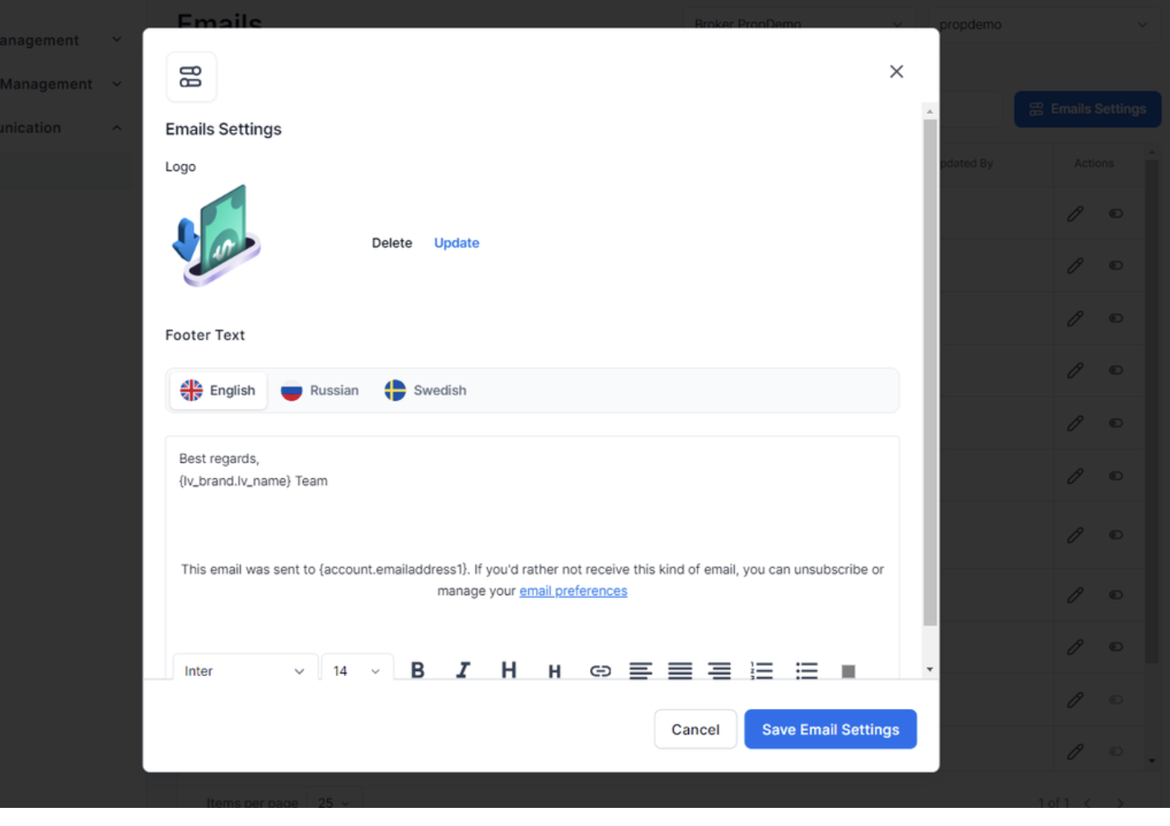Toggle bold formatting in footer editor
This screenshot has height=826, width=1170.
click(418, 670)
